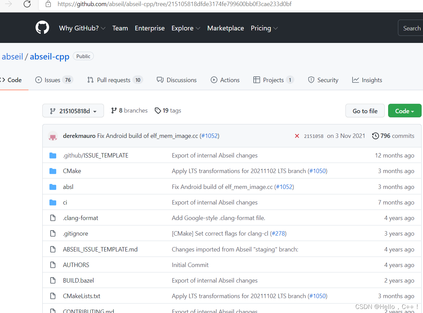Click the red X build status icon
Screen dimensions: 423x313
coord(297,136)
